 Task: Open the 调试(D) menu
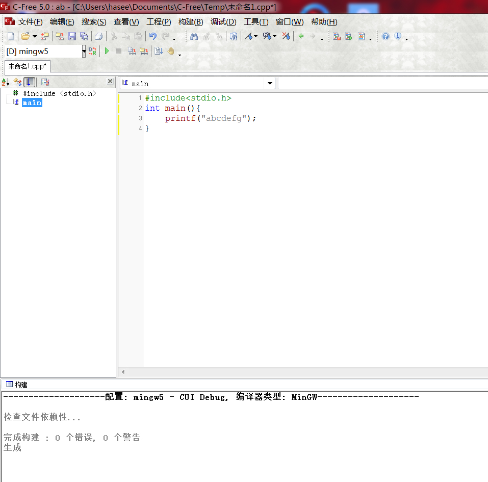[223, 22]
